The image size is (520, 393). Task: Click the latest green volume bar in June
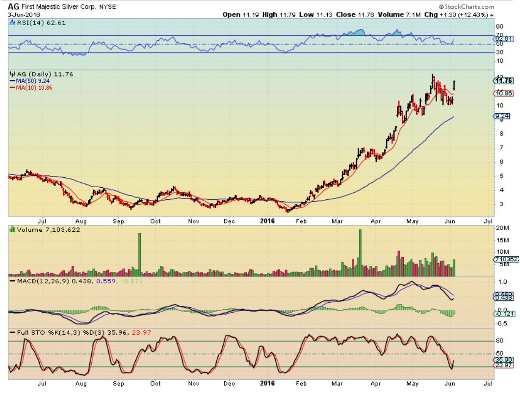pos(454,268)
